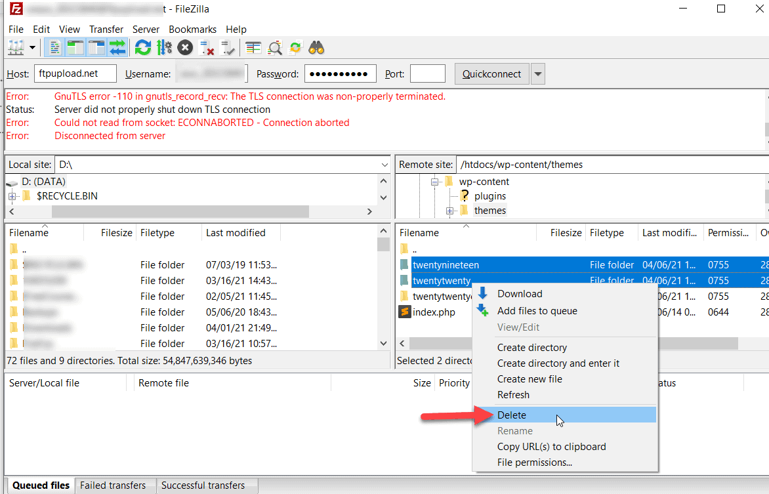Refresh file and folder lists icon
This screenshot has height=494, width=769.
(143, 48)
